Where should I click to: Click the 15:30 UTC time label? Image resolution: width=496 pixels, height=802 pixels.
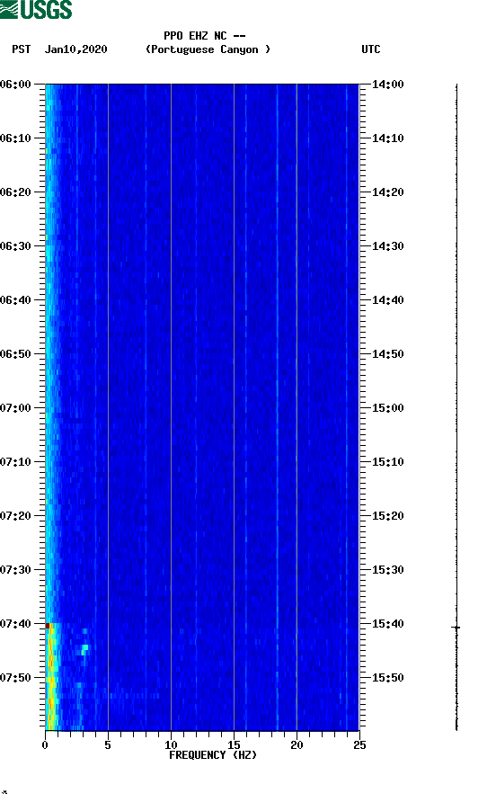click(x=387, y=570)
